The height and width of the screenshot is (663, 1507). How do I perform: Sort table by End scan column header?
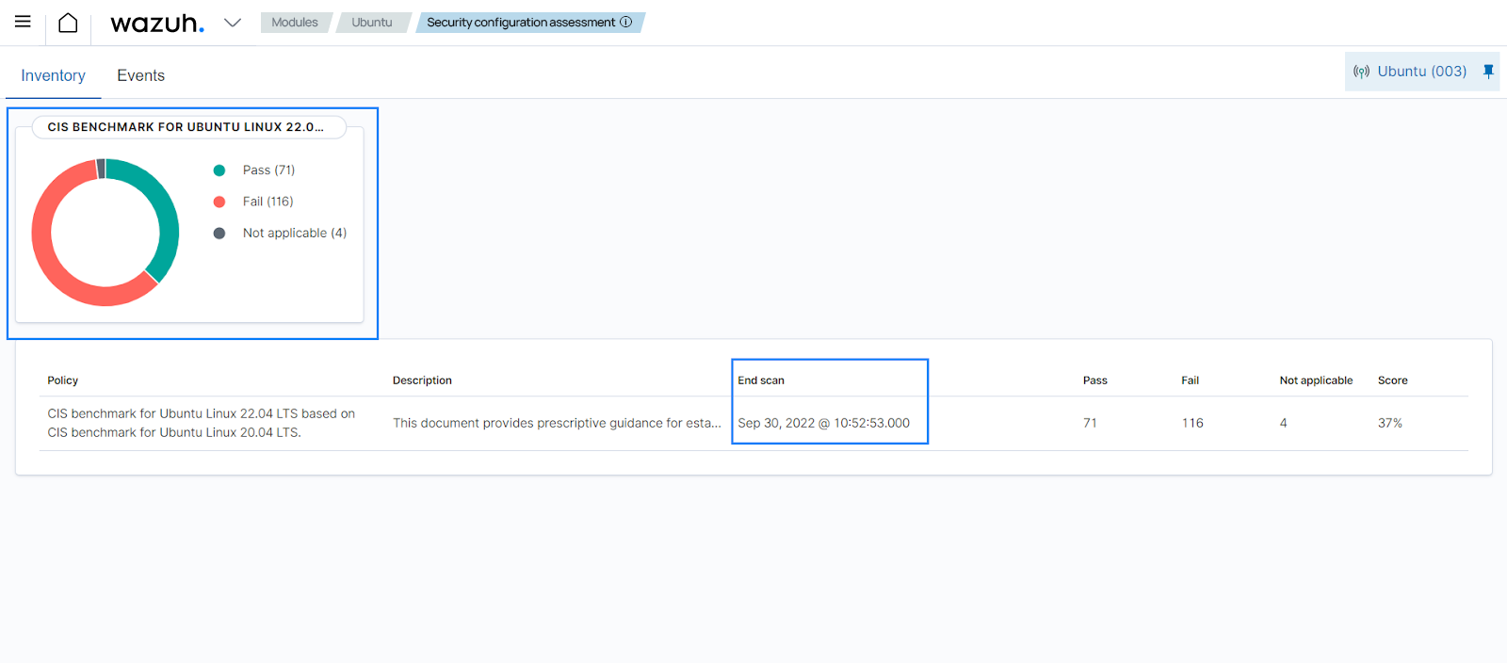761,380
